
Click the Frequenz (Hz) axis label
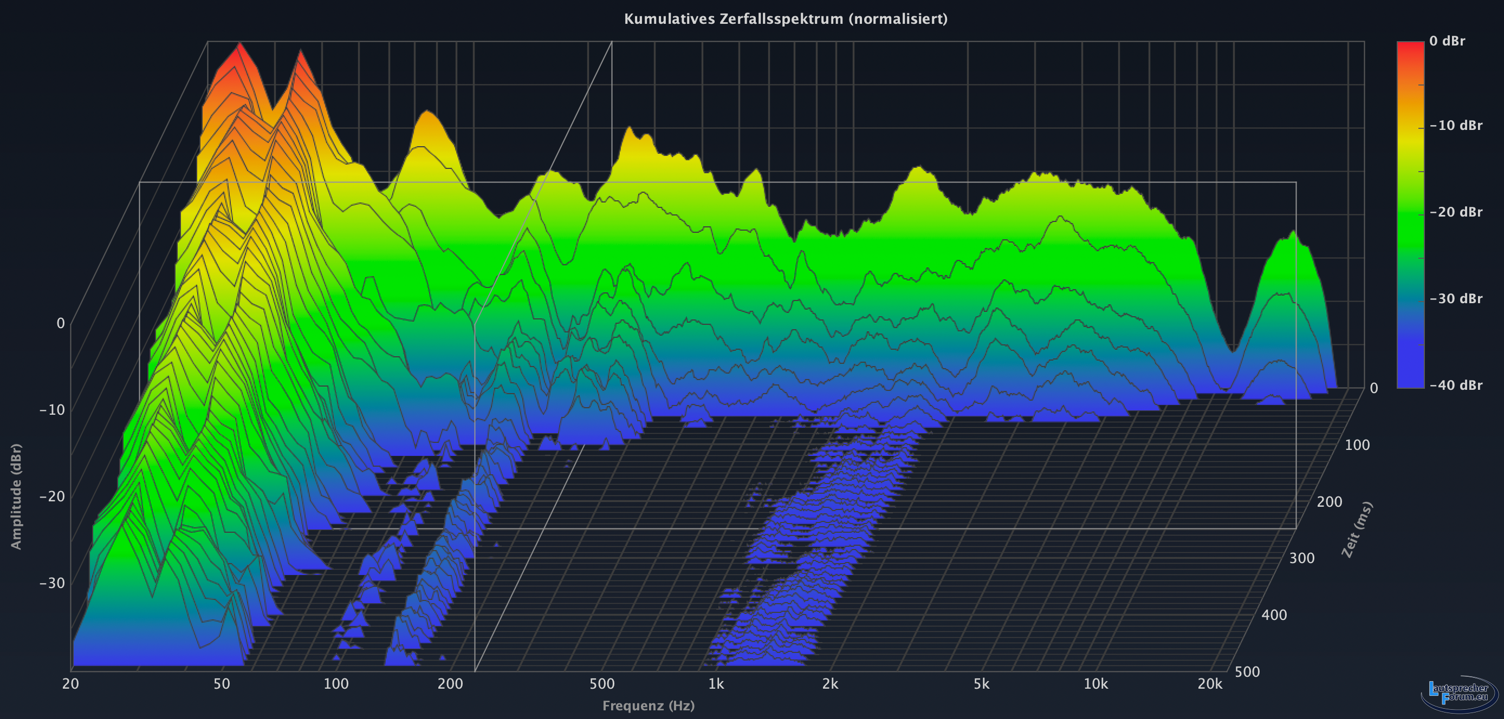click(x=648, y=705)
